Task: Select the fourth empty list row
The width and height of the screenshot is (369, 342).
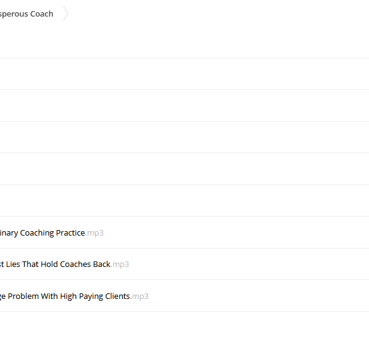Action: (x=184, y=169)
